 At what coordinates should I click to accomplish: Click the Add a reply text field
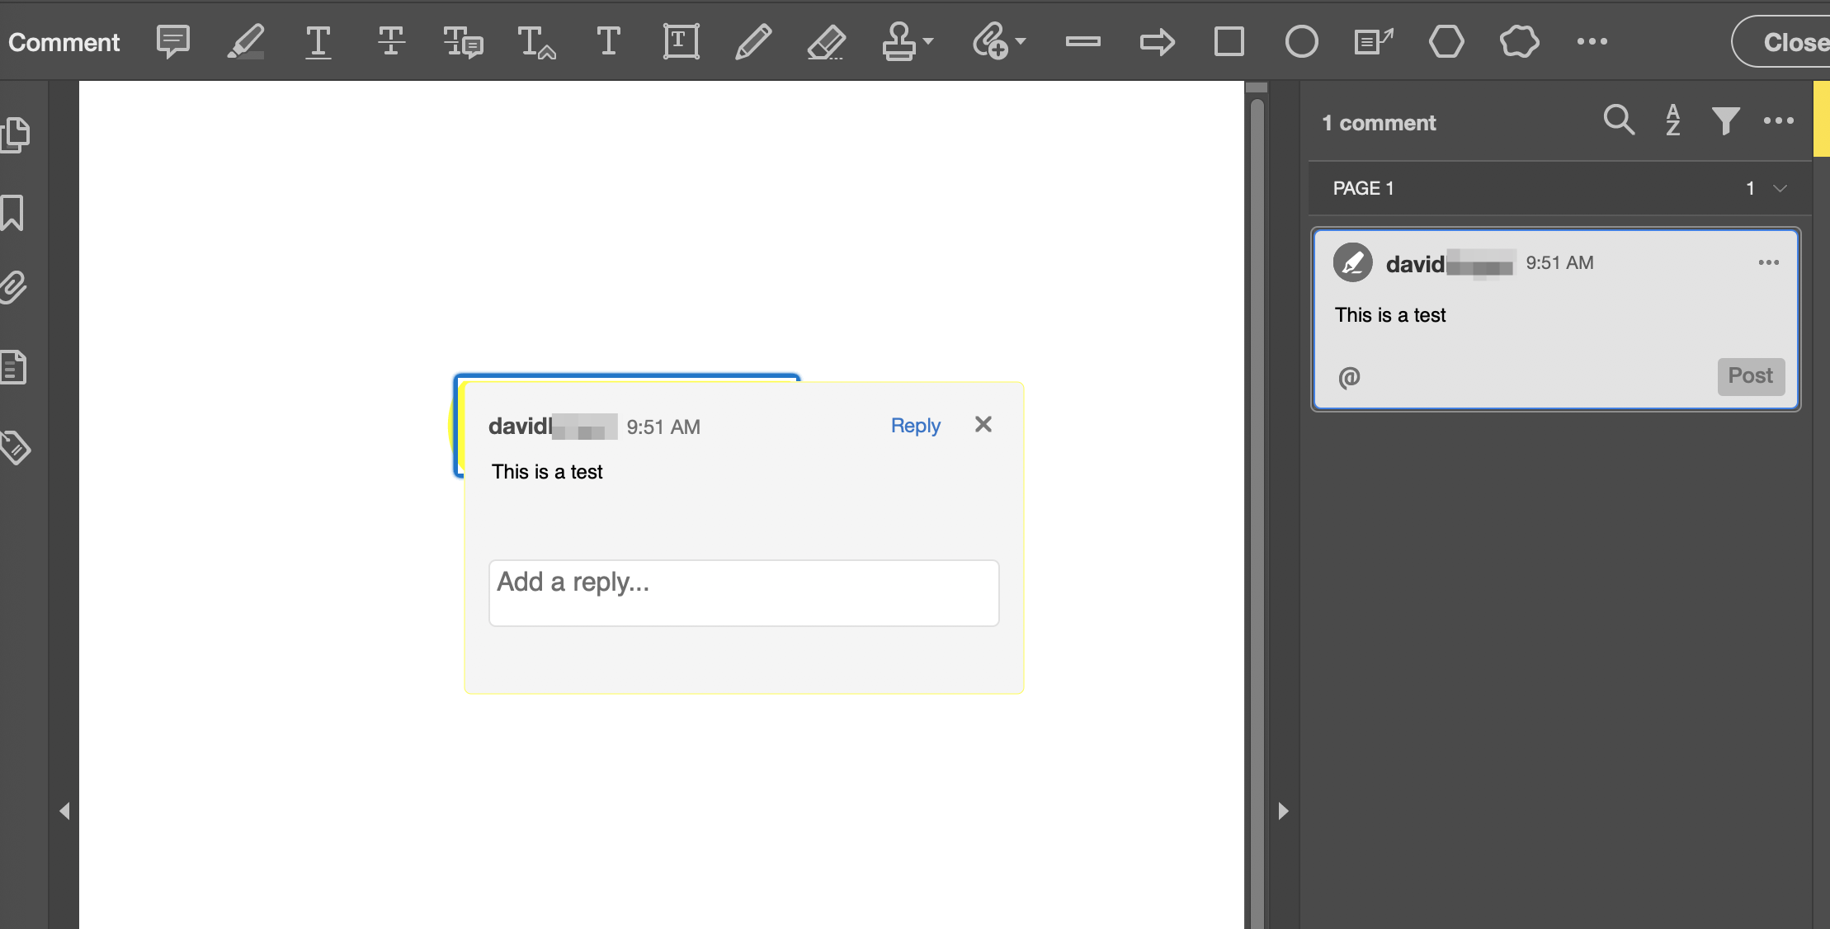point(743,592)
